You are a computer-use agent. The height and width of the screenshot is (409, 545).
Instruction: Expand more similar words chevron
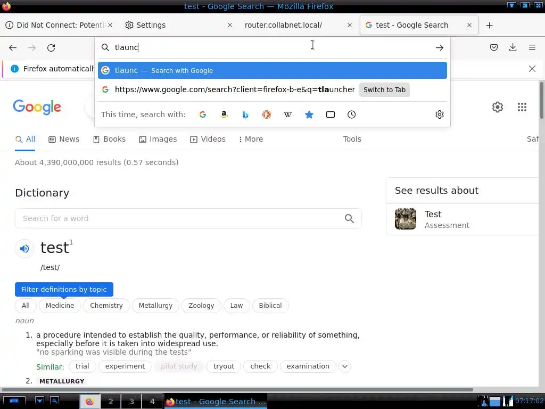click(x=344, y=366)
